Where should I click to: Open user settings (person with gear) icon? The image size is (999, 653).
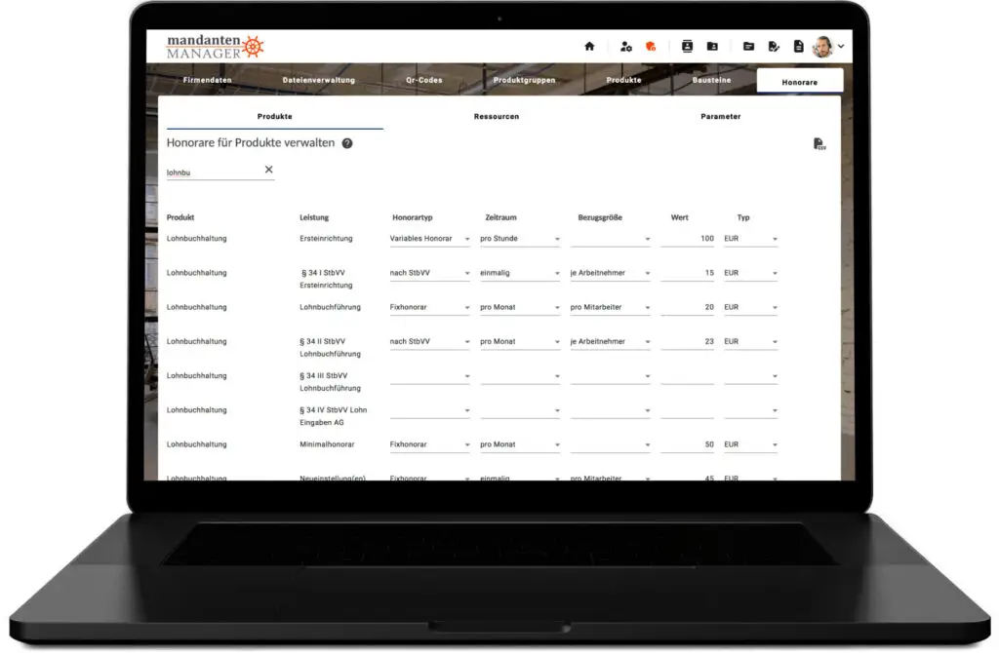625,46
